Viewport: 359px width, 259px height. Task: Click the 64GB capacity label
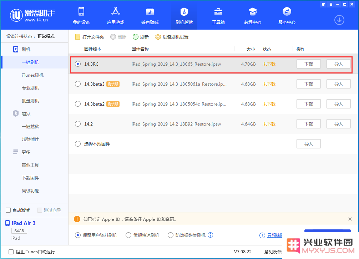pyautogui.click(x=19, y=231)
